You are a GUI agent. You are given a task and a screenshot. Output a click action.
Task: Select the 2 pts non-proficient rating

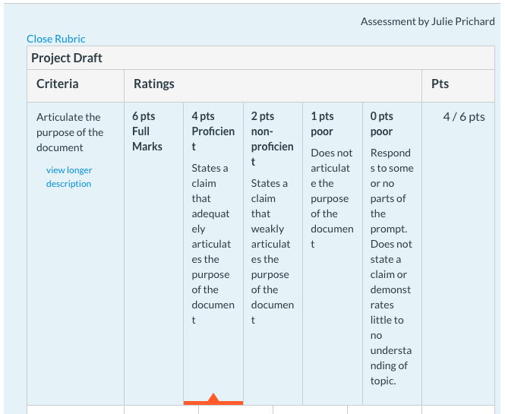273,254
